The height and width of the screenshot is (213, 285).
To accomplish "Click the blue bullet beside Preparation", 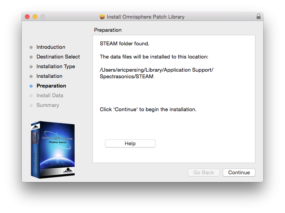I will coord(31,86).
